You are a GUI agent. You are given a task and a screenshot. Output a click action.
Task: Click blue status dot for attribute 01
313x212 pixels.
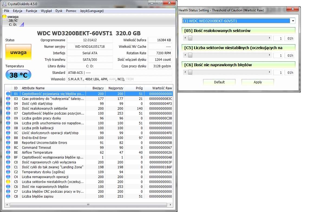8,94
